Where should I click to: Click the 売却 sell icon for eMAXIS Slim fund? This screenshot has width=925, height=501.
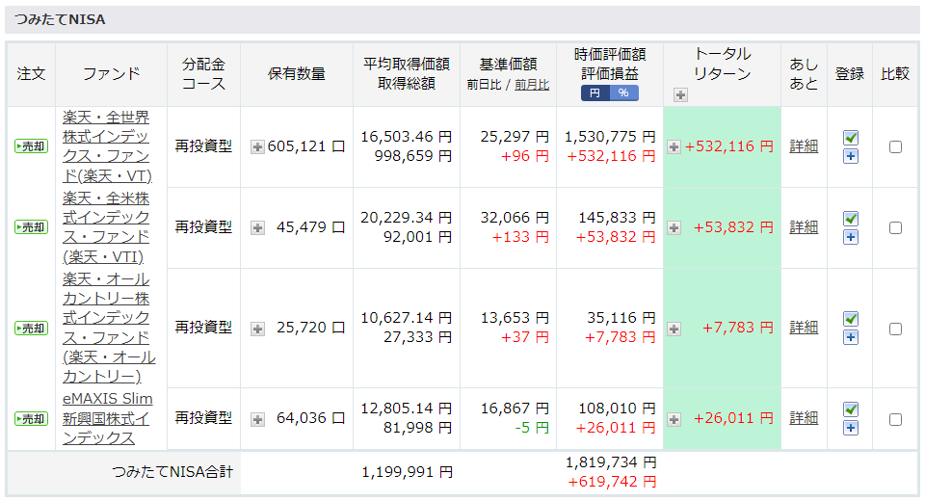[31, 418]
